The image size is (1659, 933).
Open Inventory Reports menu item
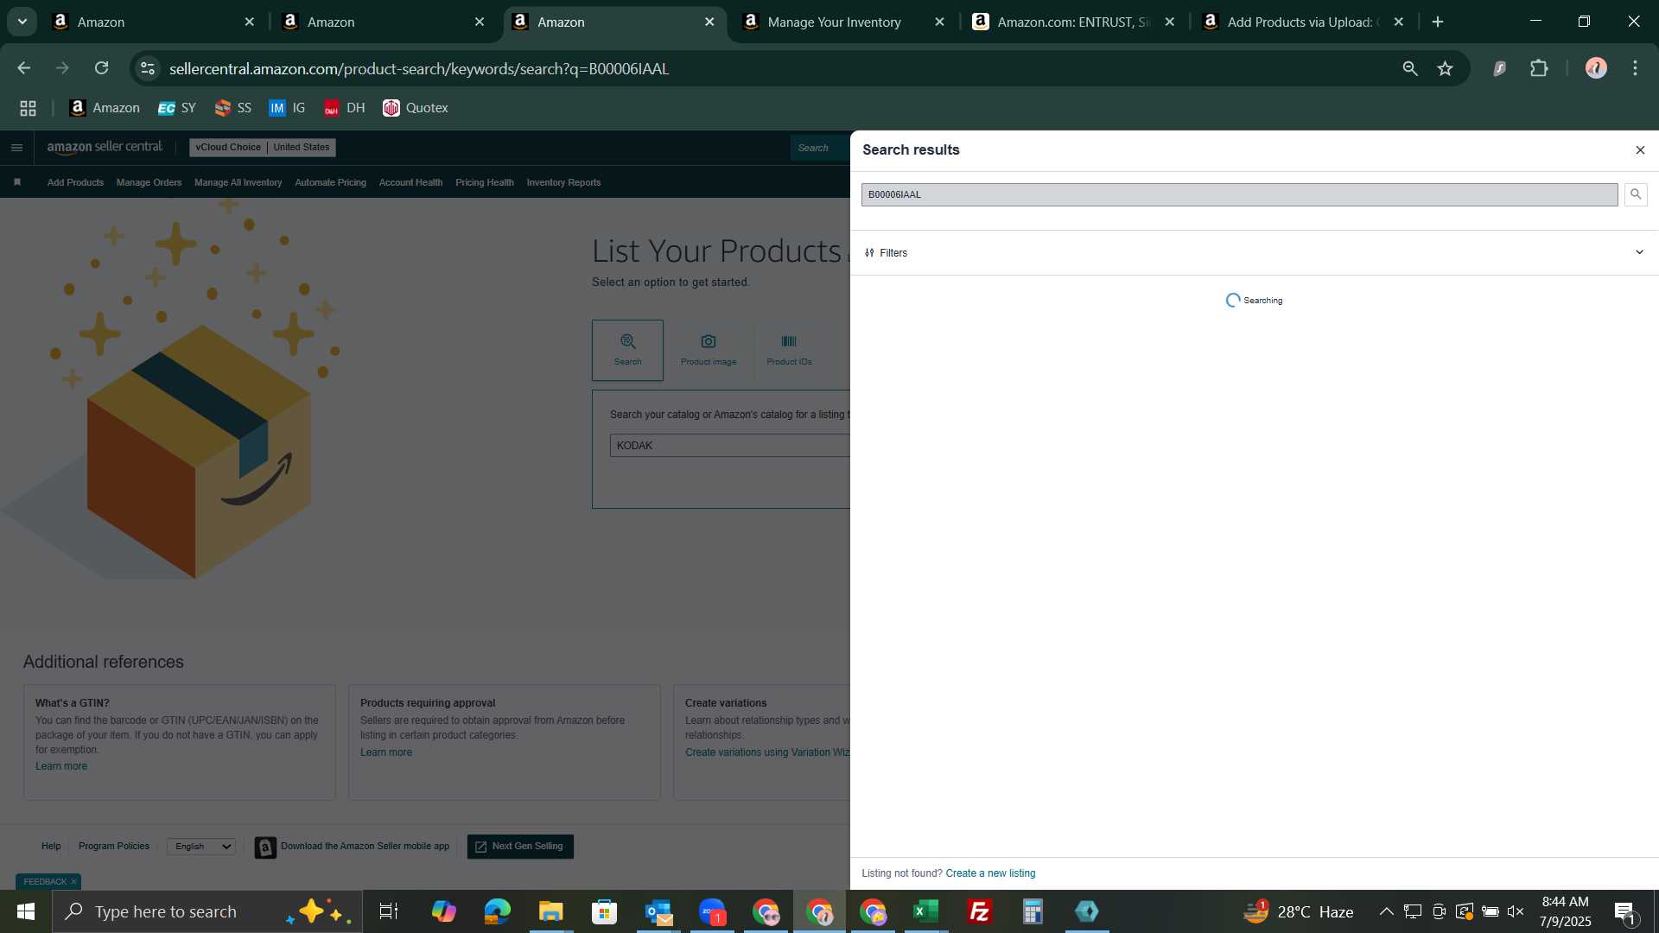pos(563,182)
